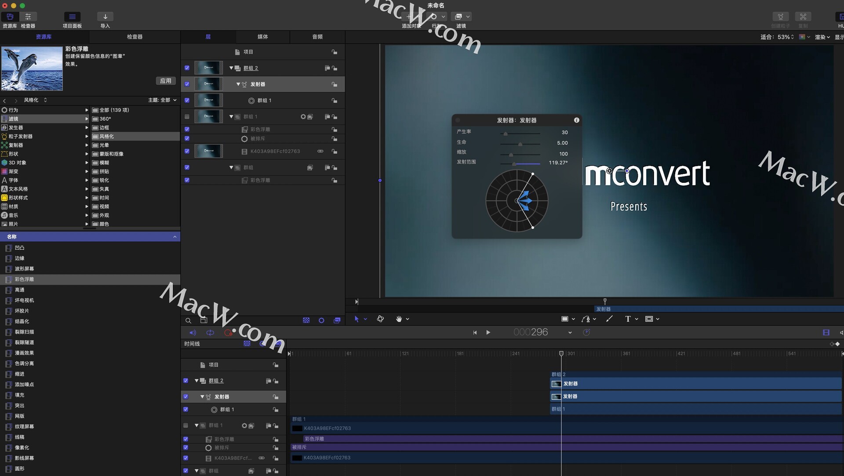Toggle K403A98EFcf02763 layer checkbox
844x476 pixels.
point(187,151)
